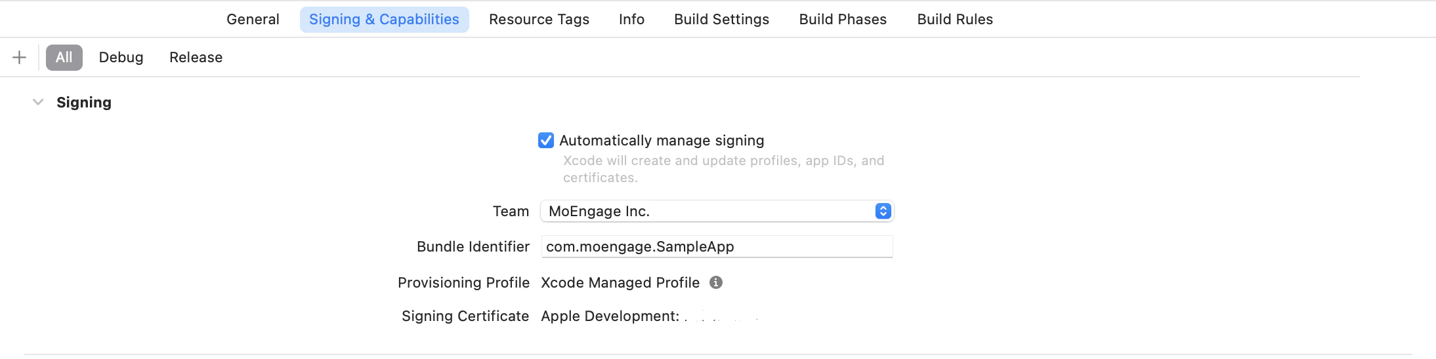
Task: Go to the Info tab
Action: click(631, 20)
